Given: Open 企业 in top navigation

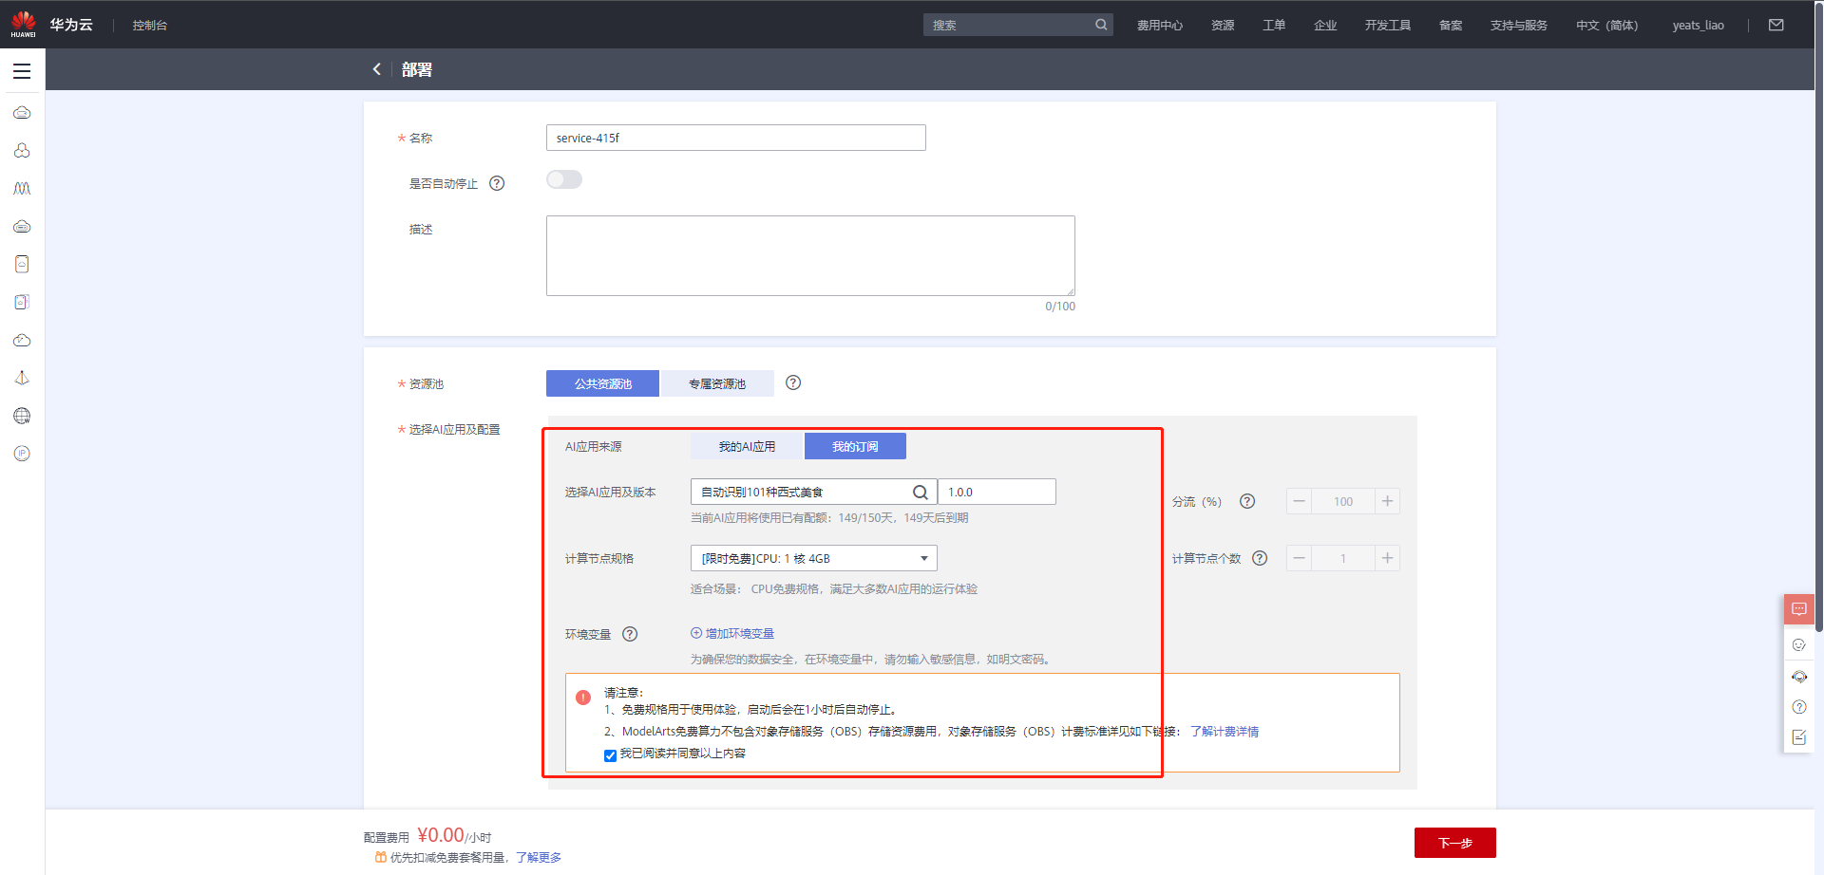Looking at the screenshot, I should pos(1325,26).
